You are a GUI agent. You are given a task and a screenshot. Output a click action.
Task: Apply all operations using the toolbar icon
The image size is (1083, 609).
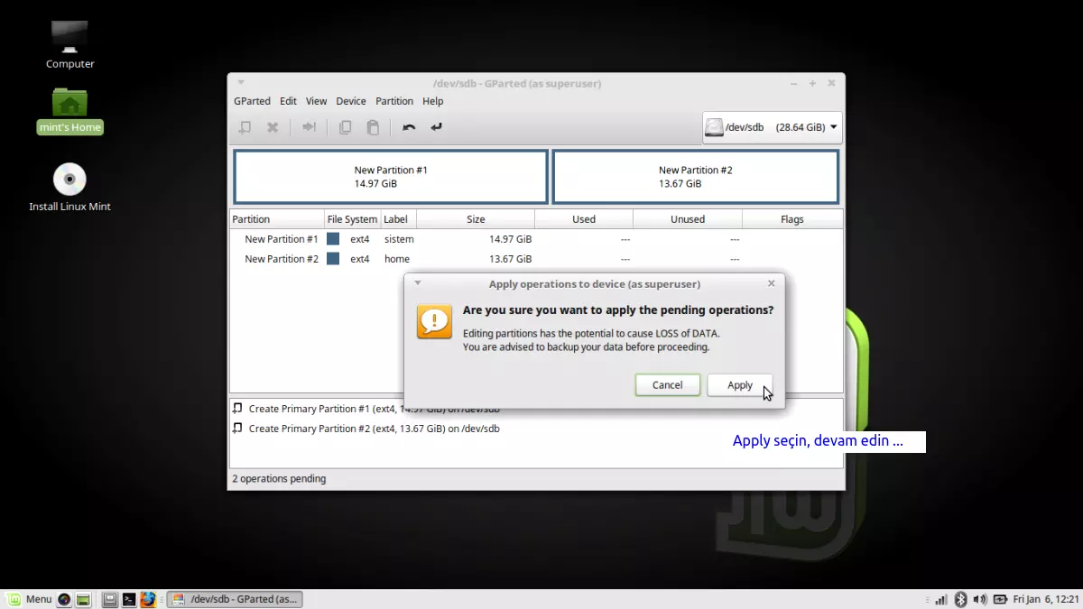pos(436,127)
